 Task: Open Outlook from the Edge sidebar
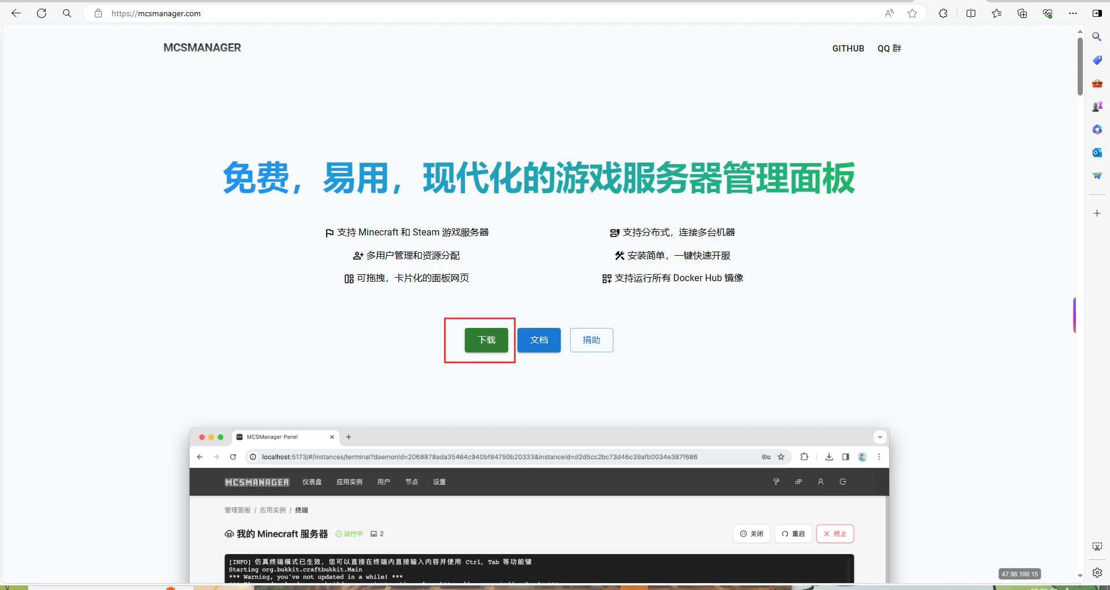tap(1098, 153)
